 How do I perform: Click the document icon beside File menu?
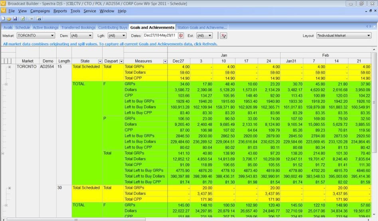coord(3,11)
